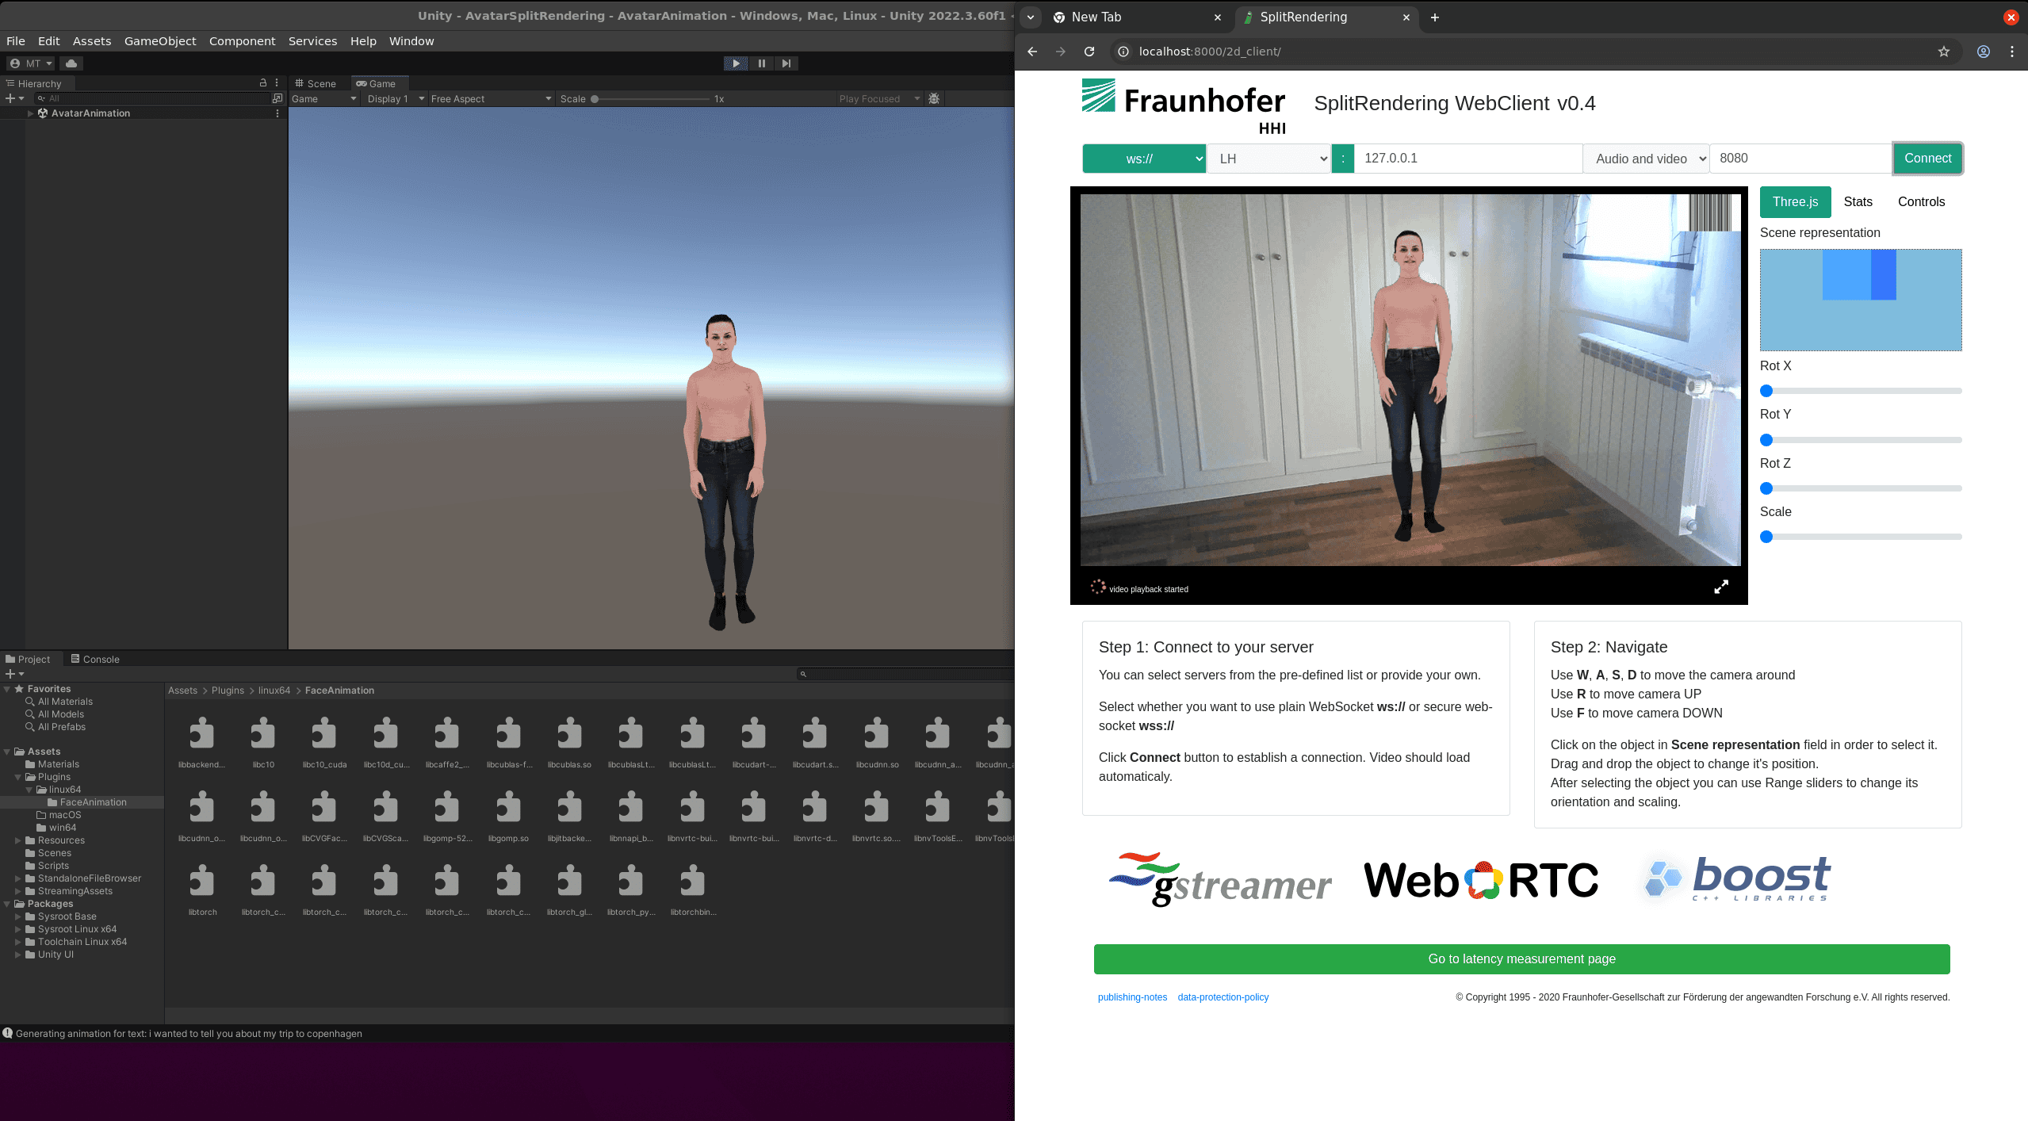Screen dimensions: 2028x1121
Task: Expand the AvatarAnimation scene hierarchy
Action: click(31, 113)
